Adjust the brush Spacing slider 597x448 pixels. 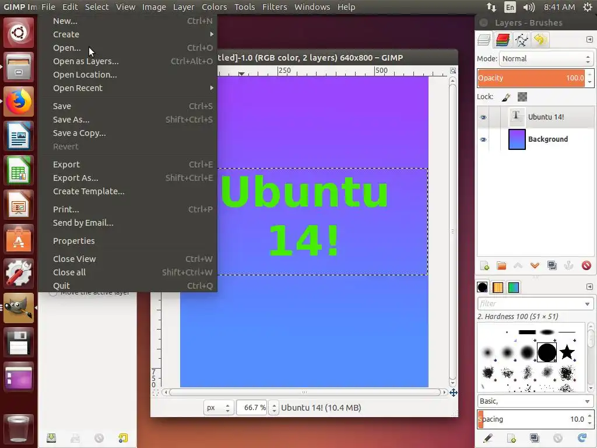coord(531,419)
